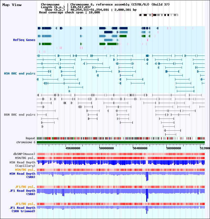Screen dimensions: 210x219
Task: Click the 49600000 ruler position label
Action: point(73,148)
